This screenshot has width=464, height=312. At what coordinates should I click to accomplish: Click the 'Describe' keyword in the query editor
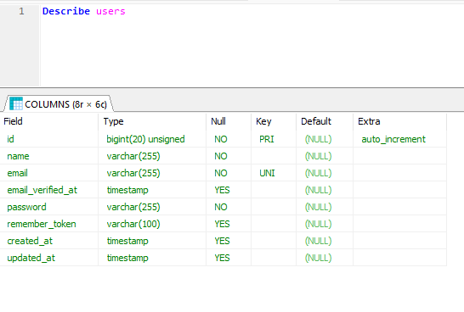[x=66, y=11]
